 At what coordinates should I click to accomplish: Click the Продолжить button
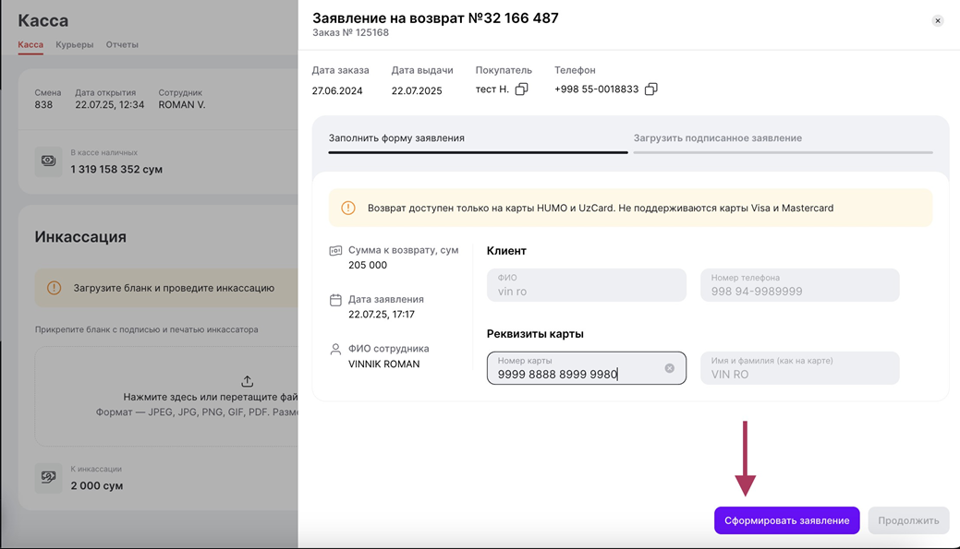pyautogui.click(x=908, y=520)
